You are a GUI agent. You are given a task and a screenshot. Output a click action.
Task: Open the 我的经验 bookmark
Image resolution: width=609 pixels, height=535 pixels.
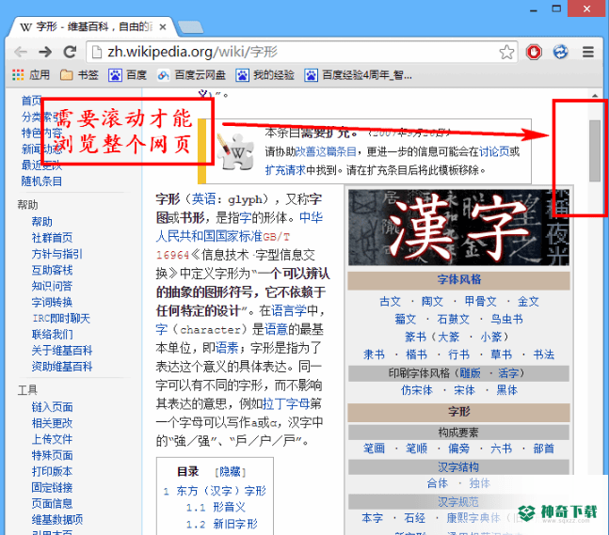(x=264, y=75)
